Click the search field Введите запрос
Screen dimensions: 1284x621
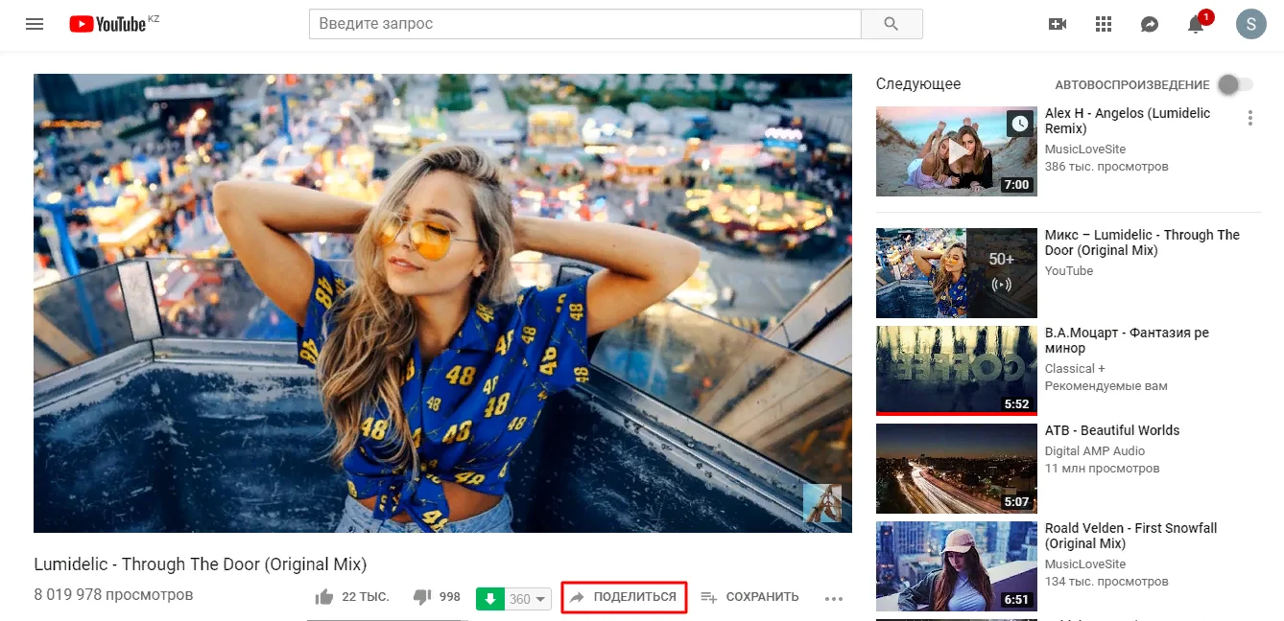coord(585,24)
